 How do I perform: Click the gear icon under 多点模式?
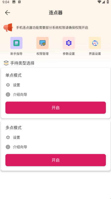(x=8, y=137)
